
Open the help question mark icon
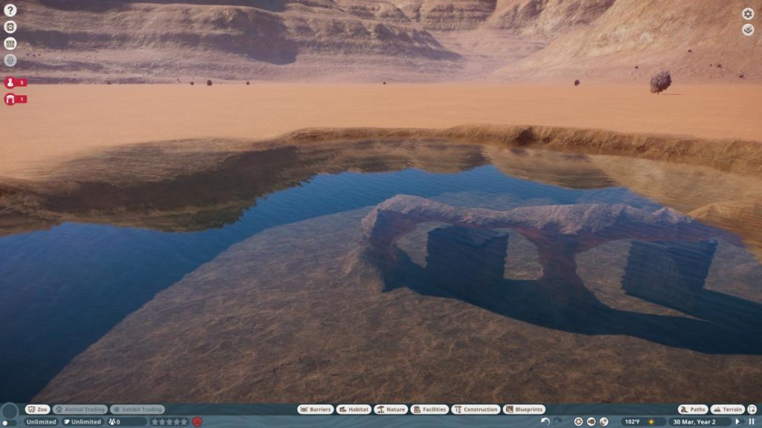[x=10, y=10]
